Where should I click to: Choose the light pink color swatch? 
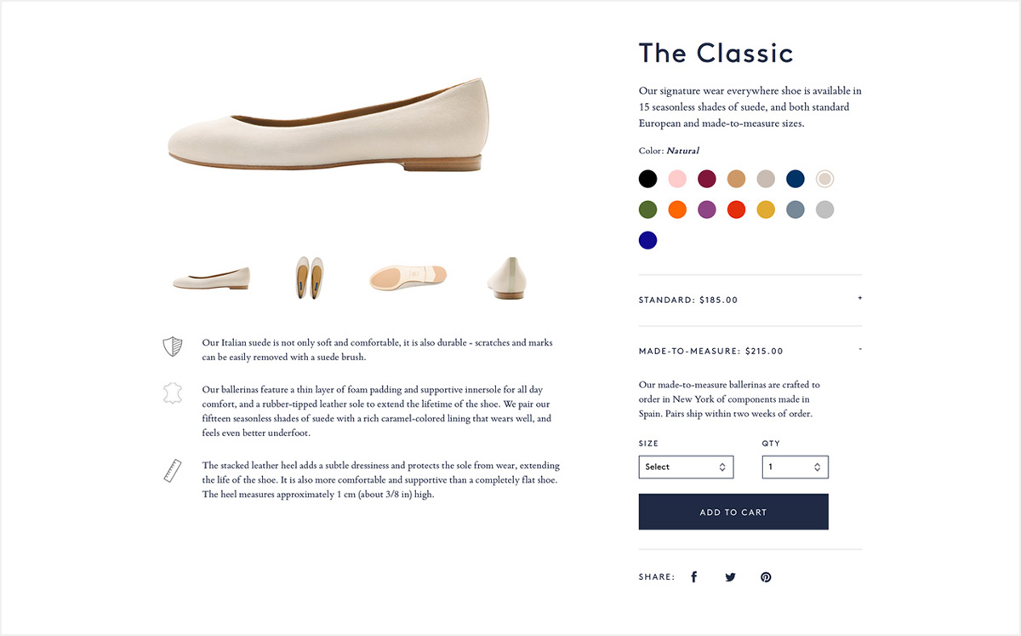tap(677, 179)
